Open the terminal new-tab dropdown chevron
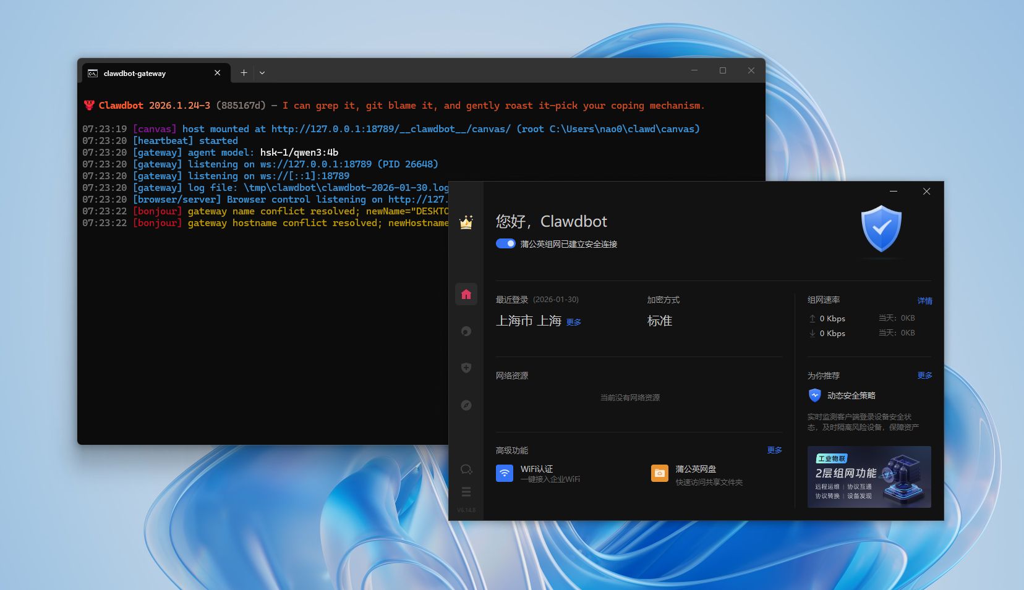Viewport: 1024px width, 590px height. coord(262,73)
